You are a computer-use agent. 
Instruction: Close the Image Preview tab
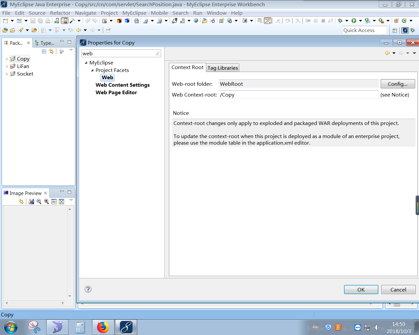(46, 193)
